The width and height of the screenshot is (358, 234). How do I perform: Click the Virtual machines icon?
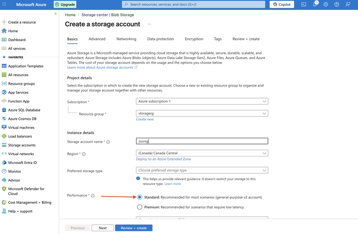click(4, 127)
